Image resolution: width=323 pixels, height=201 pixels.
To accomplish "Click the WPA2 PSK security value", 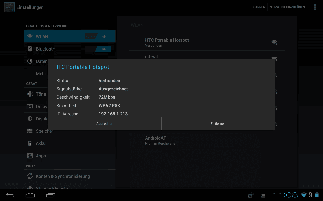I will tap(109, 106).
